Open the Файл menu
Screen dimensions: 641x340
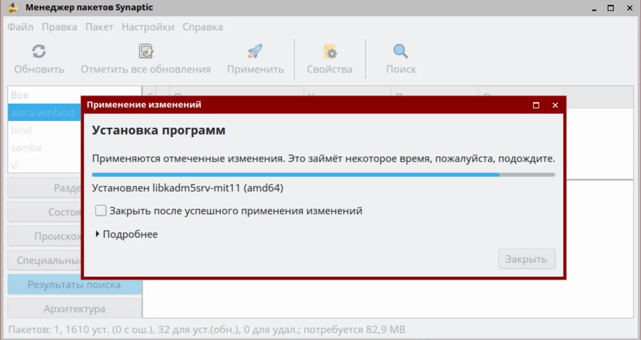pyautogui.click(x=20, y=27)
